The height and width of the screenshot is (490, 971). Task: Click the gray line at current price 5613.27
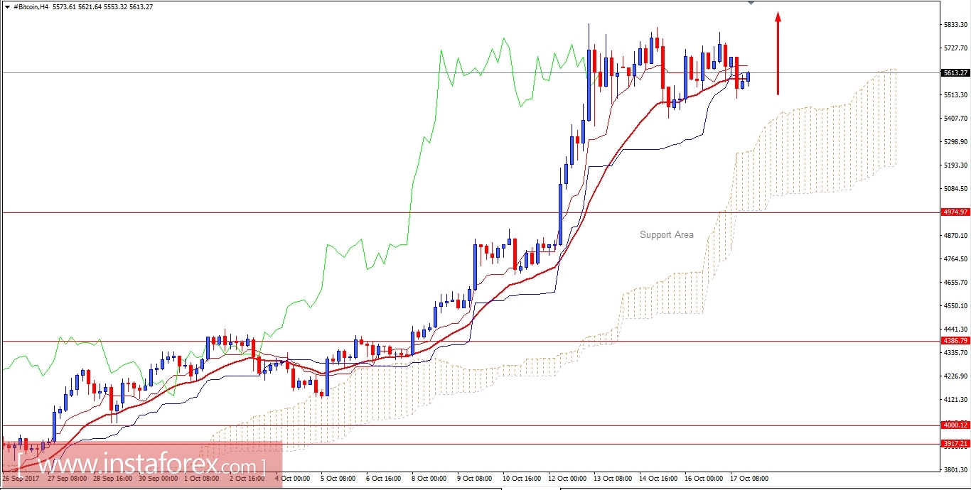point(284,72)
